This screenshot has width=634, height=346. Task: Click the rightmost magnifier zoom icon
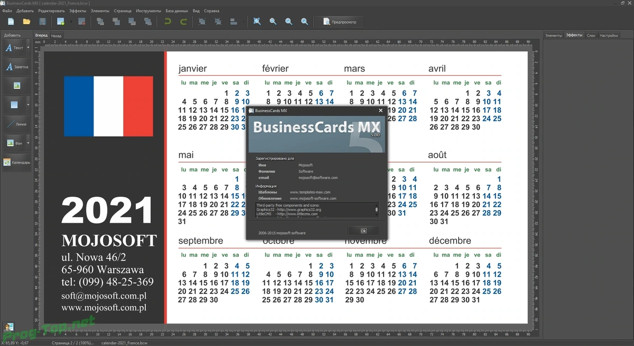tap(304, 22)
